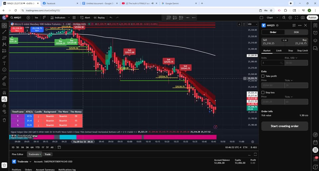
Task: Click the Units input field
Action: click(x=272, y=63)
